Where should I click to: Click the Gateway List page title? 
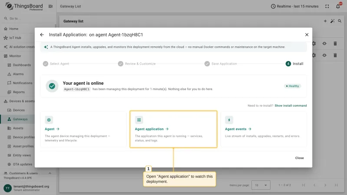pos(70,6)
